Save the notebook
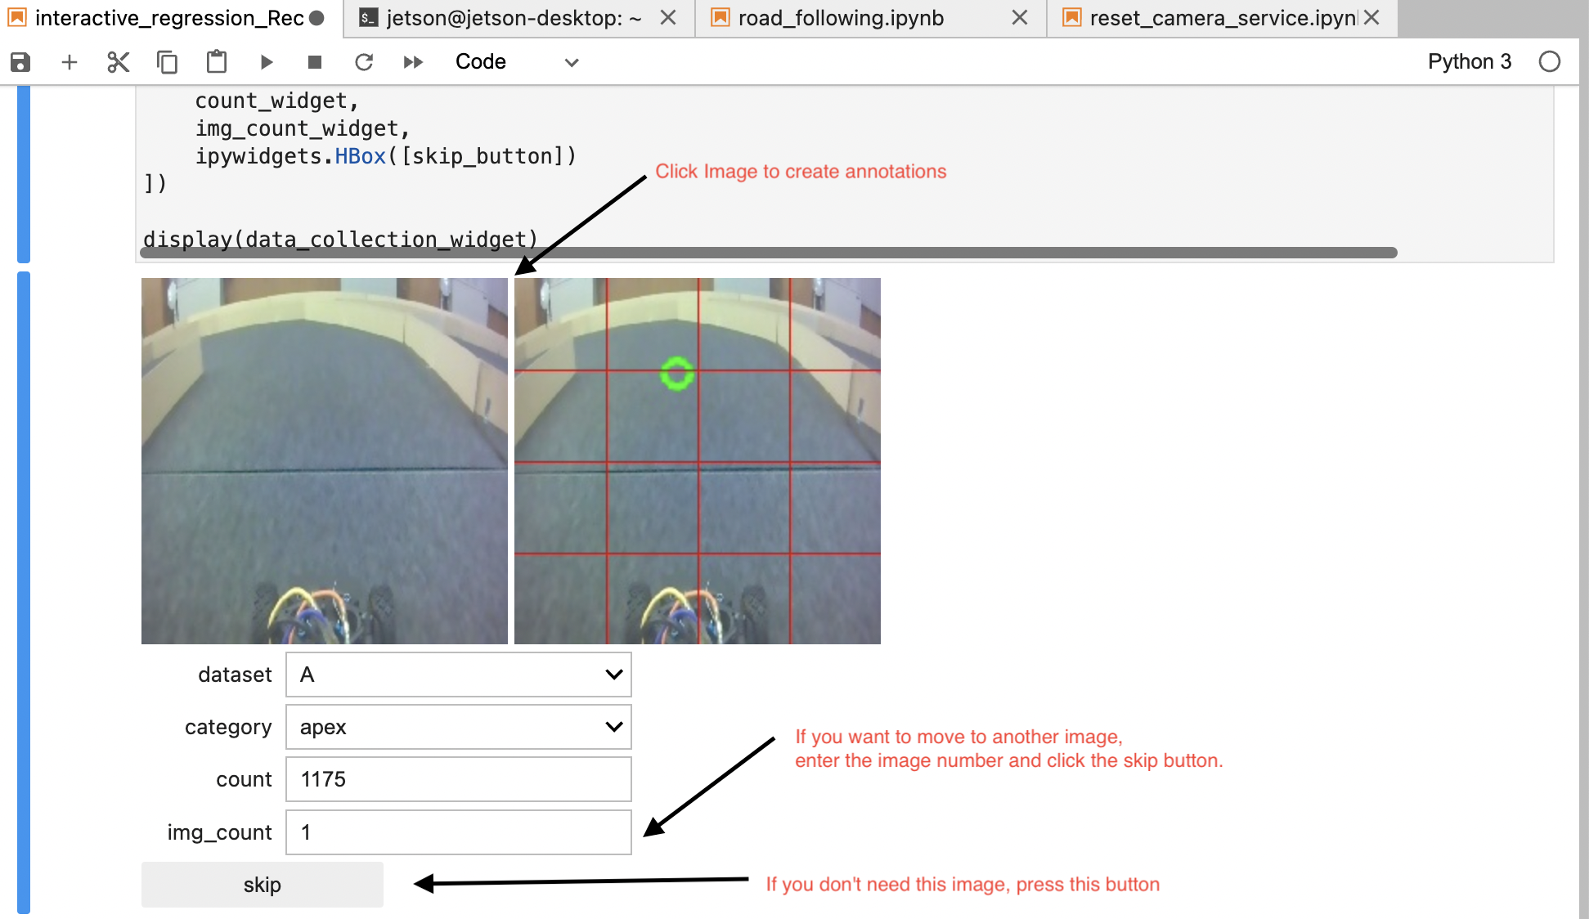 (x=19, y=61)
